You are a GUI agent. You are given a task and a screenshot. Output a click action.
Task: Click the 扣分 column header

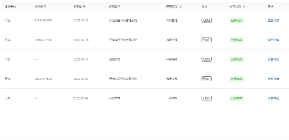pos(204,7)
